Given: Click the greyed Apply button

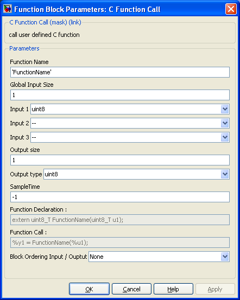Looking at the screenshot, I should click(x=215, y=289).
